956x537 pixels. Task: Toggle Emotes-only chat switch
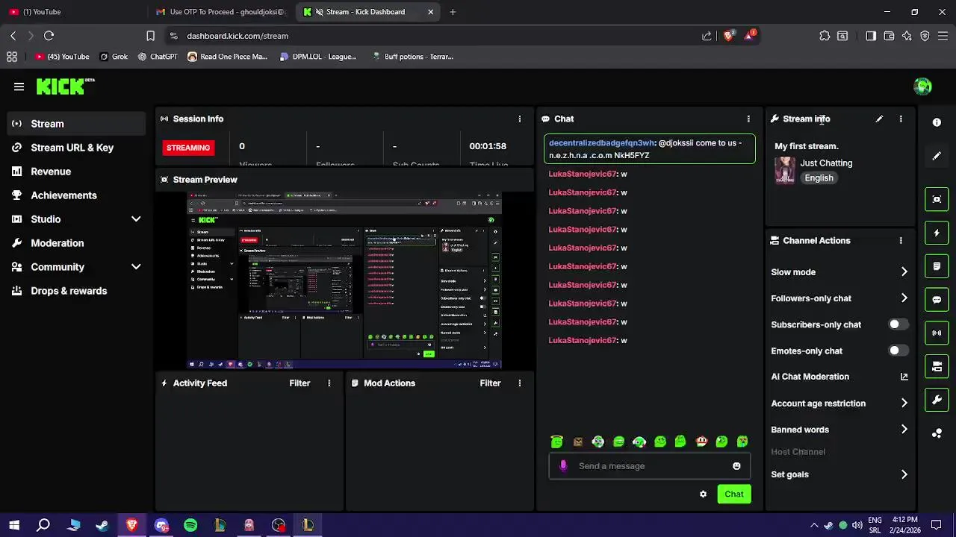(898, 351)
